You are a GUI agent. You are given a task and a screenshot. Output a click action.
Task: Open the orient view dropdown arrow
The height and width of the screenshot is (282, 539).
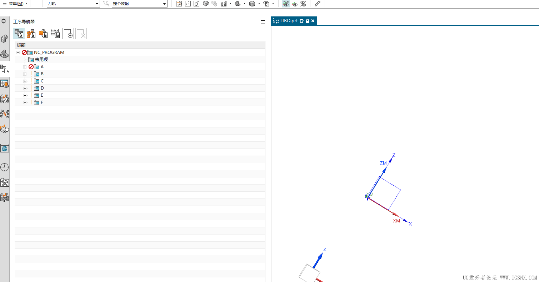tap(245, 4)
